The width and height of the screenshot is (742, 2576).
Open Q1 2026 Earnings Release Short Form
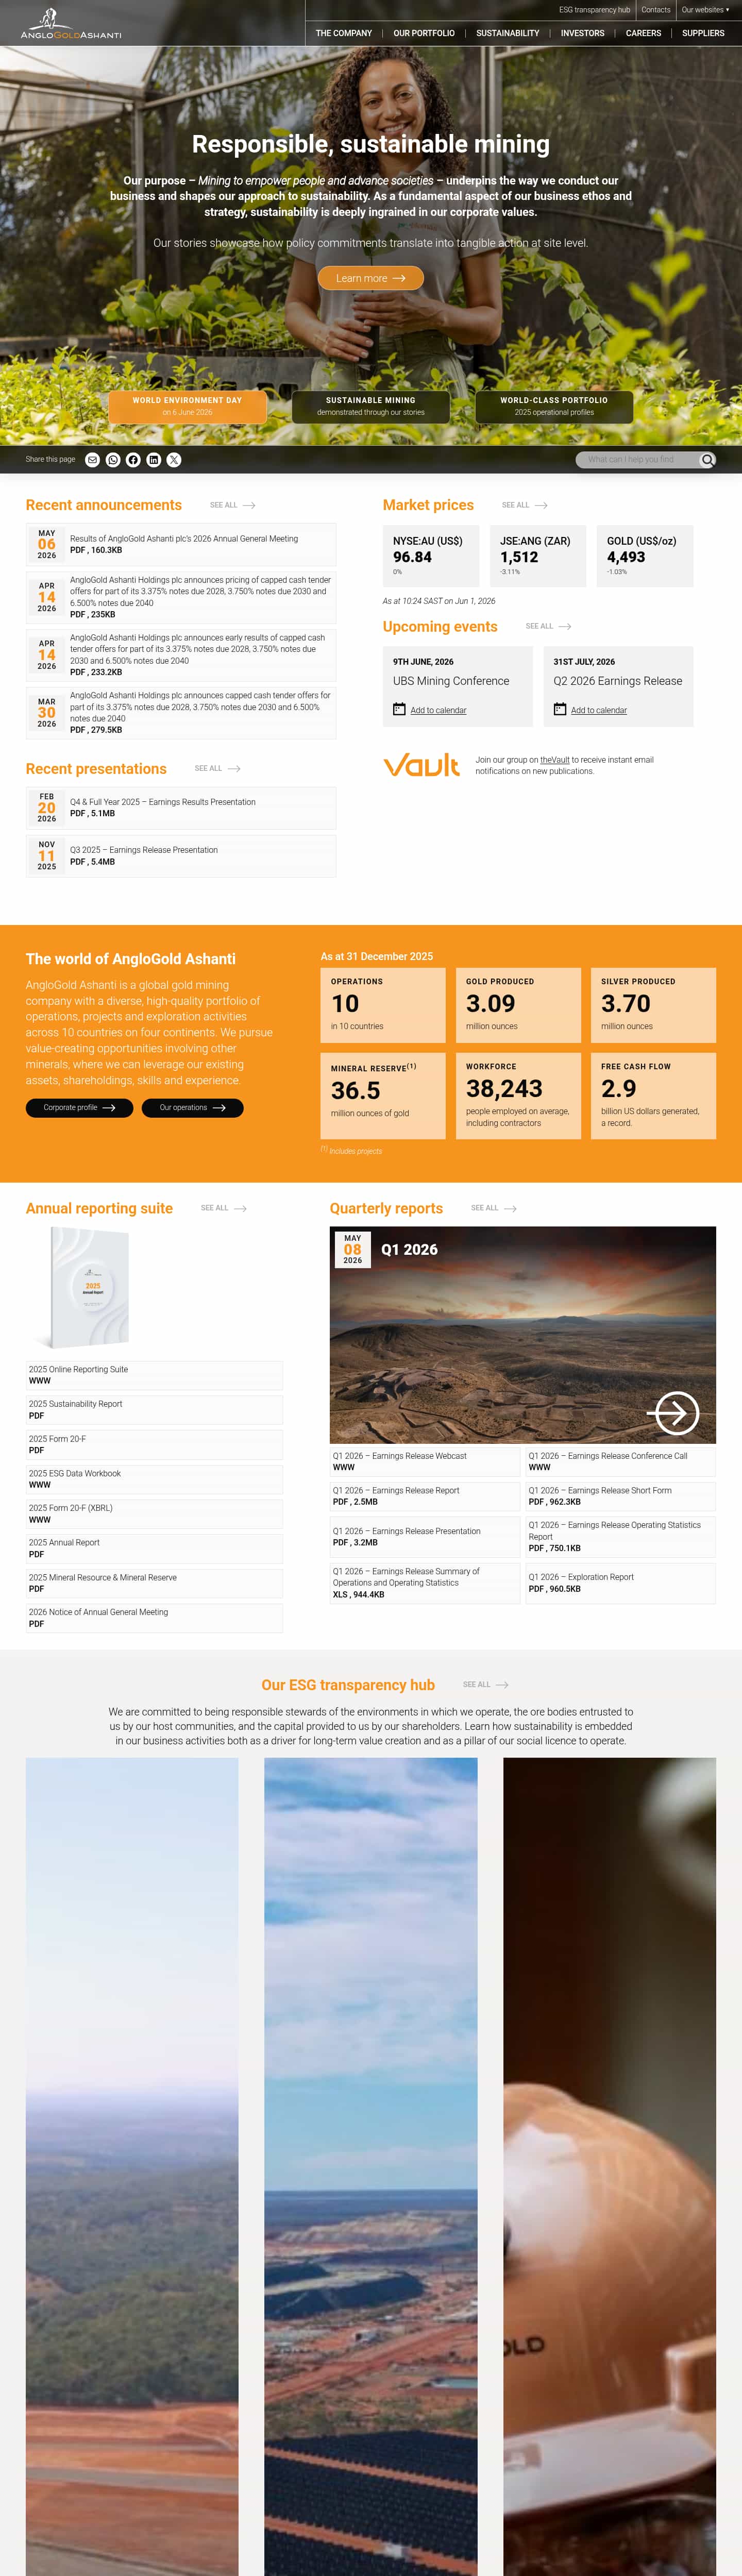(x=621, y=1496)
